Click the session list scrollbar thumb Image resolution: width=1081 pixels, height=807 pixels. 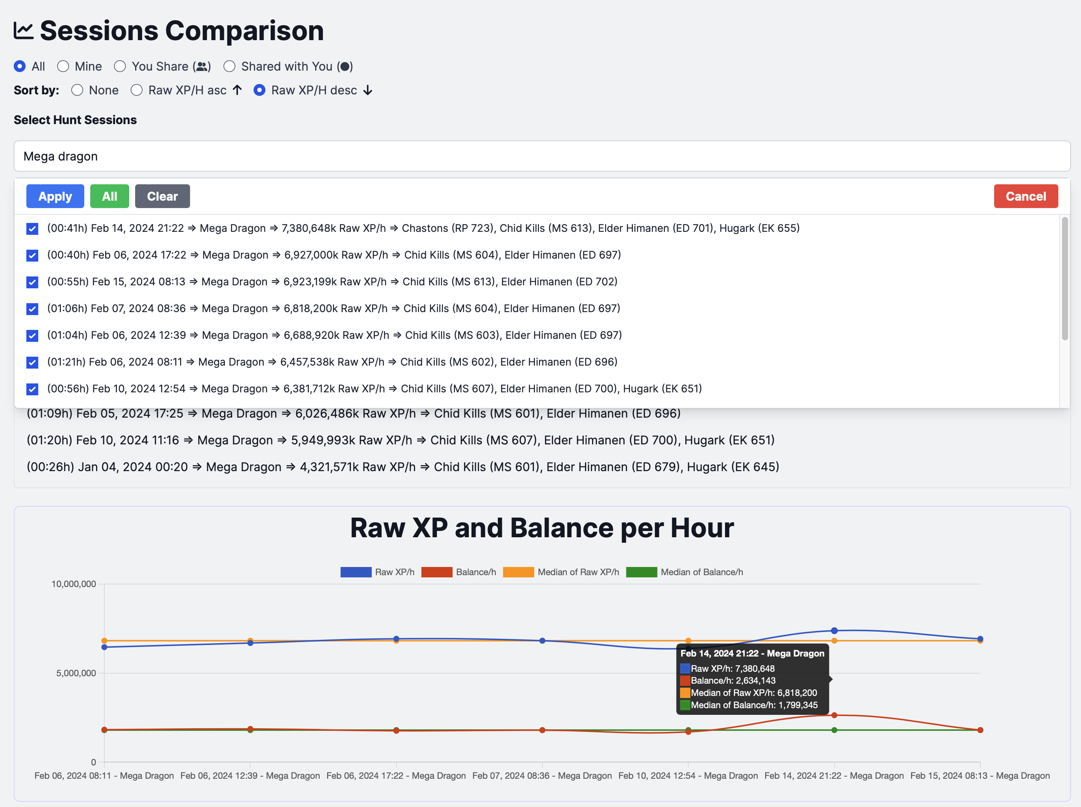[1064, 278]
